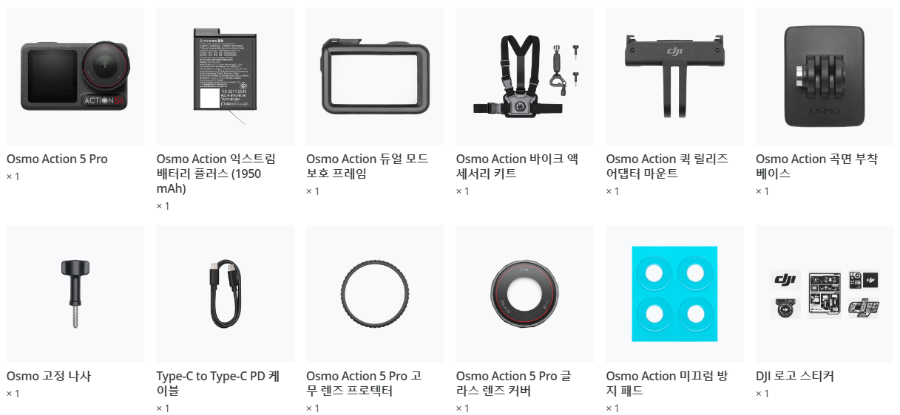Click the 'Osmo Action 미끄럼 방지 패드' label
The image size is (900, 415).
[665, 383]
